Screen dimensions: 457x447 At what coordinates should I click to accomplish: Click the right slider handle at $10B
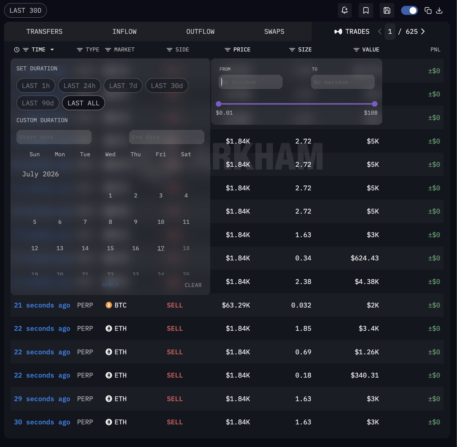(x=375, y=104)
